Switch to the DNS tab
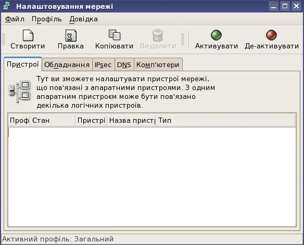Viewport: 304px width, 245px height. (x=124, y=65)
